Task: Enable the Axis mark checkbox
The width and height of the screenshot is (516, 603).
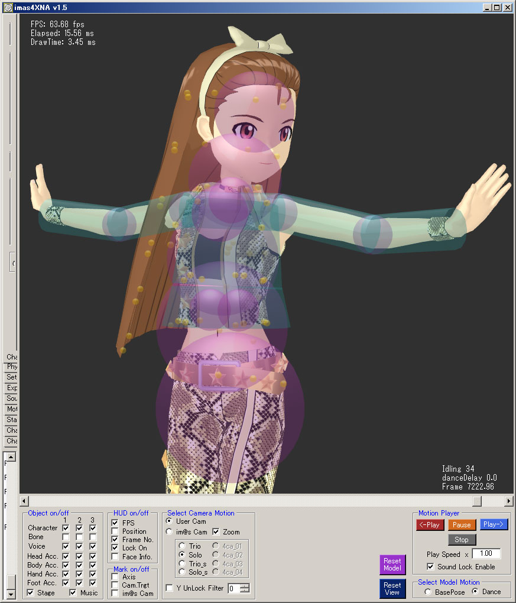Action: (x=115, y=577)
